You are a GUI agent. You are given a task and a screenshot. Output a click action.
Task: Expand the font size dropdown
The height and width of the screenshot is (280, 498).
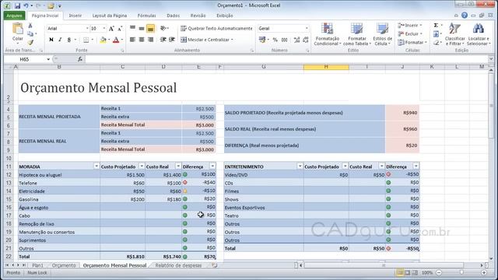pos(104,29)
